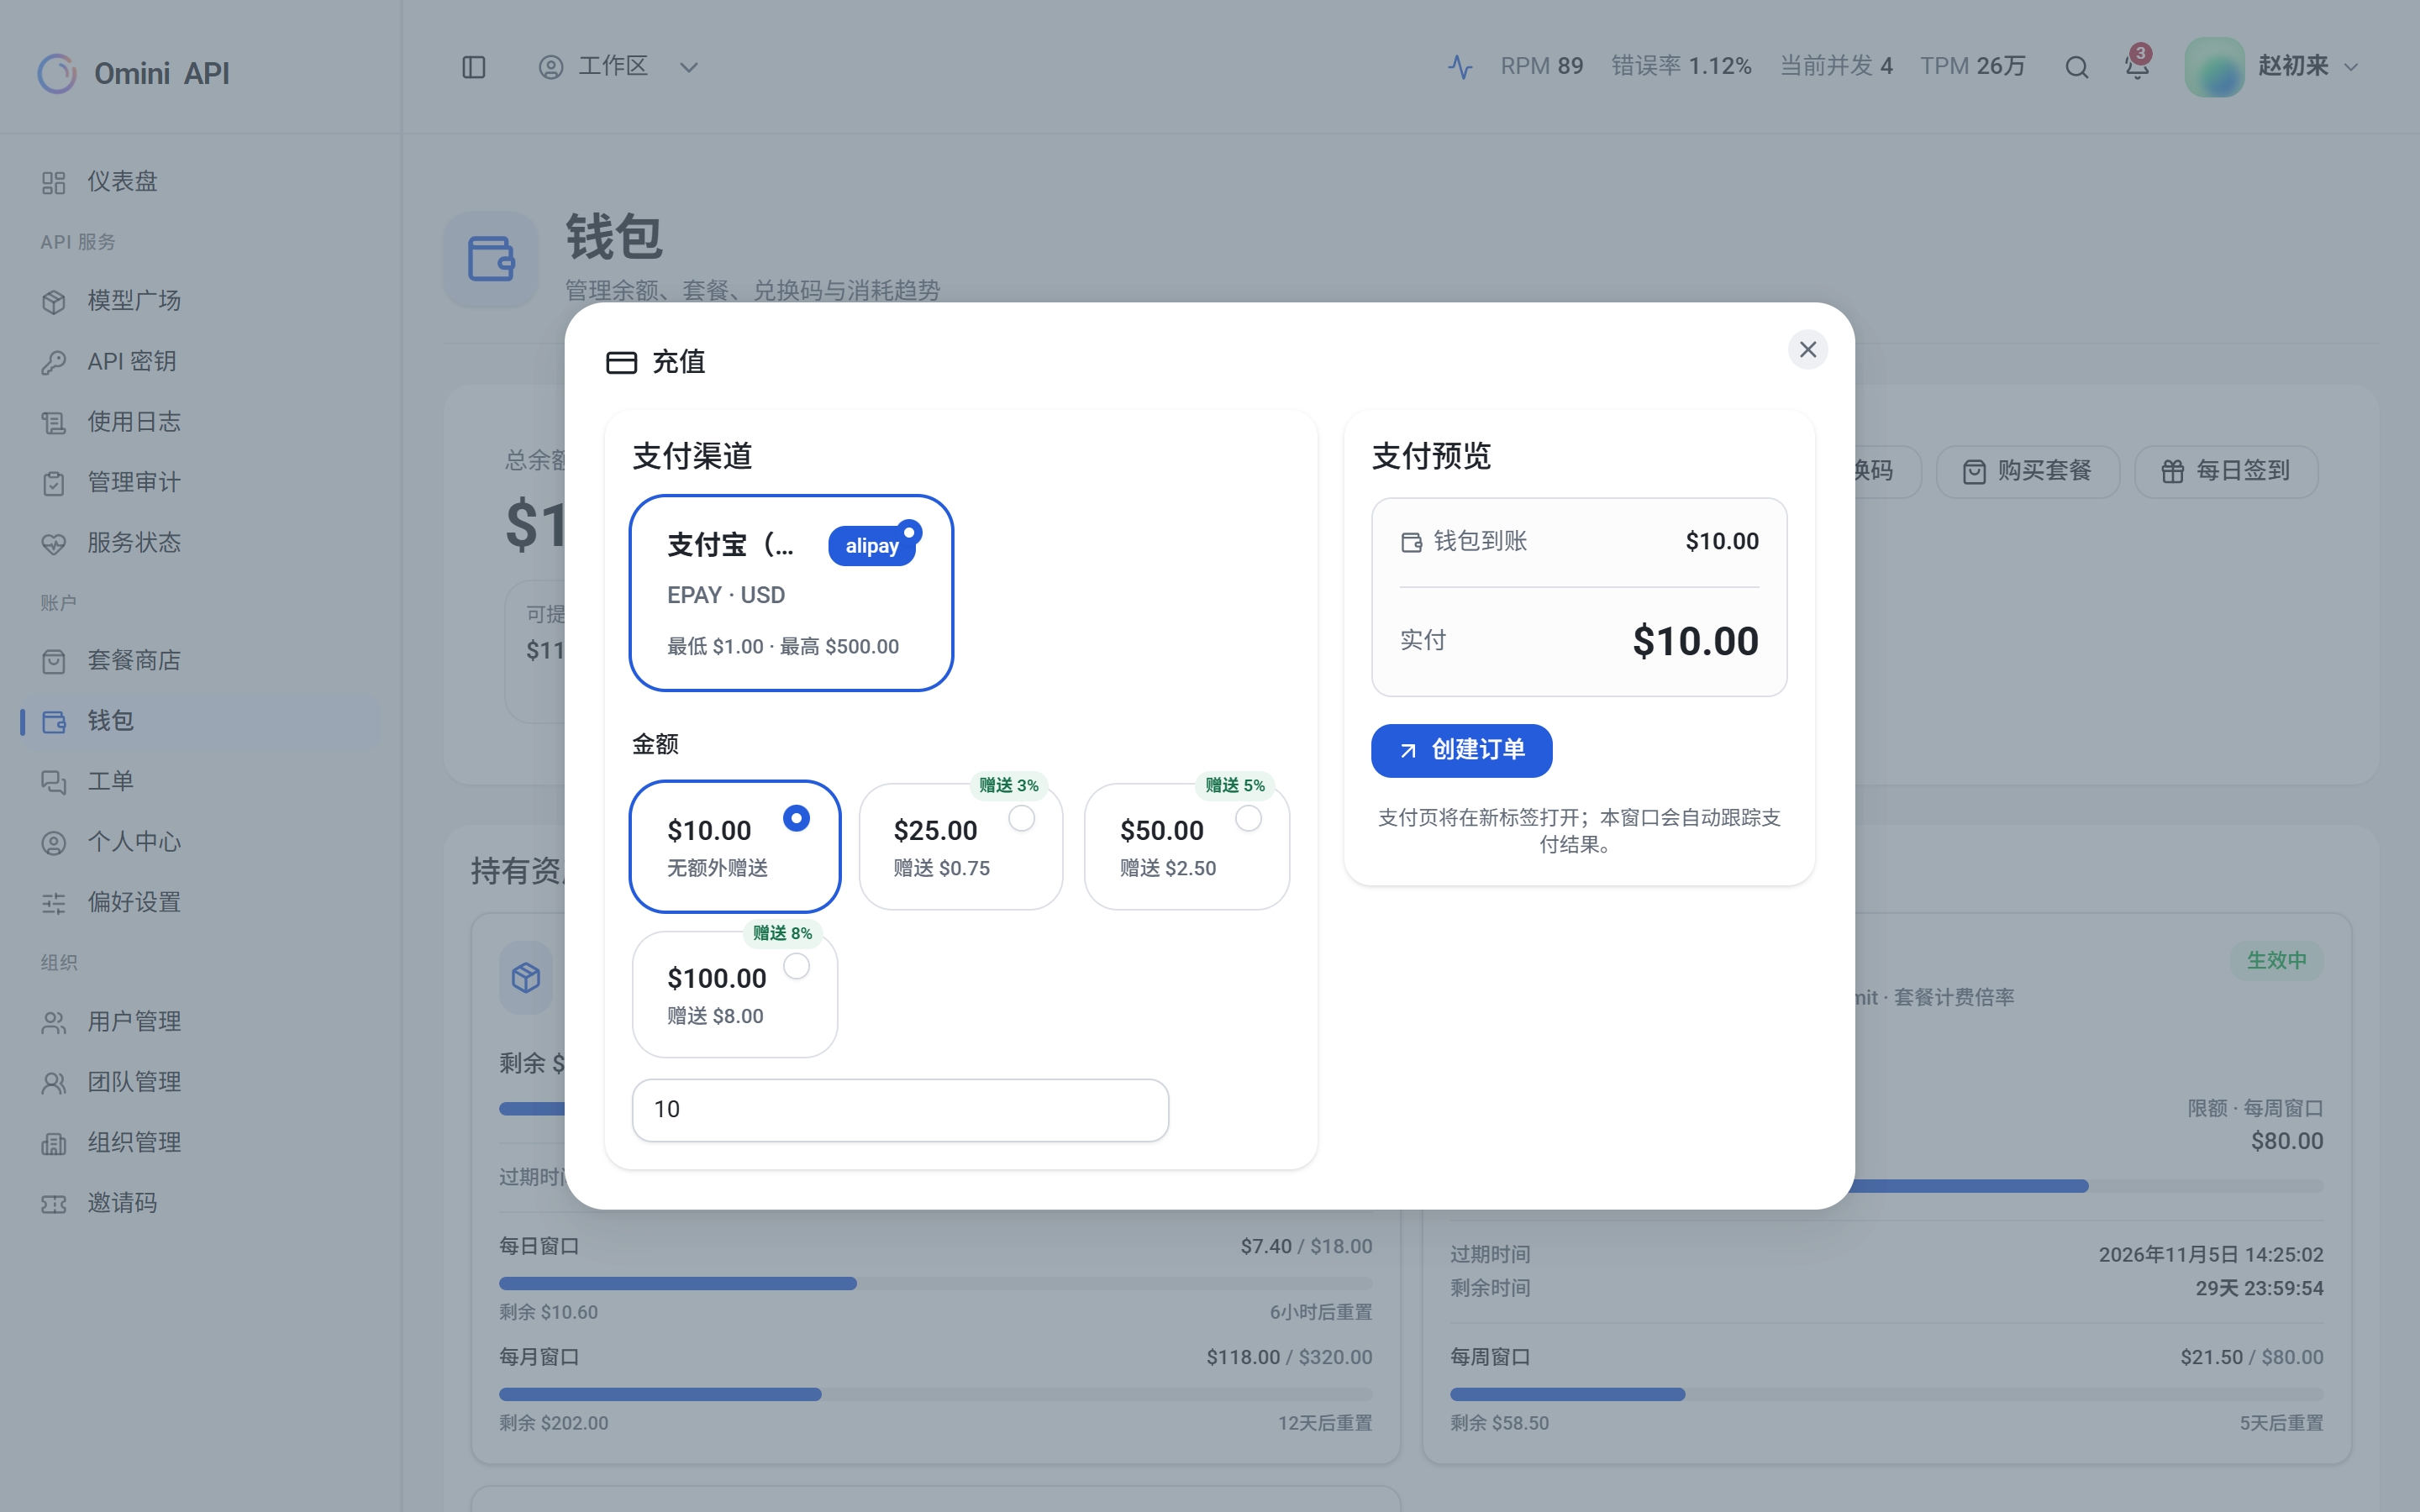Click the 每周窗口 usage progress bar
2420x1512 pixels.
[x=1886, y=1394]
